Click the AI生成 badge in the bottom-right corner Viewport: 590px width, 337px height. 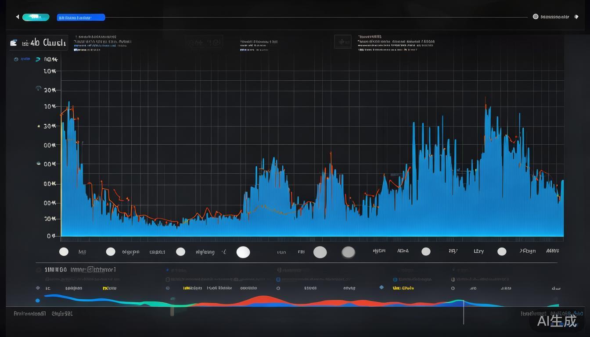pyautogui.click(x=557, y=321)
